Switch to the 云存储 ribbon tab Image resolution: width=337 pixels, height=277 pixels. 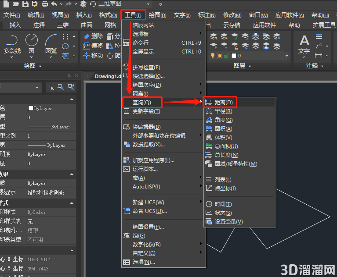(232, 25)
